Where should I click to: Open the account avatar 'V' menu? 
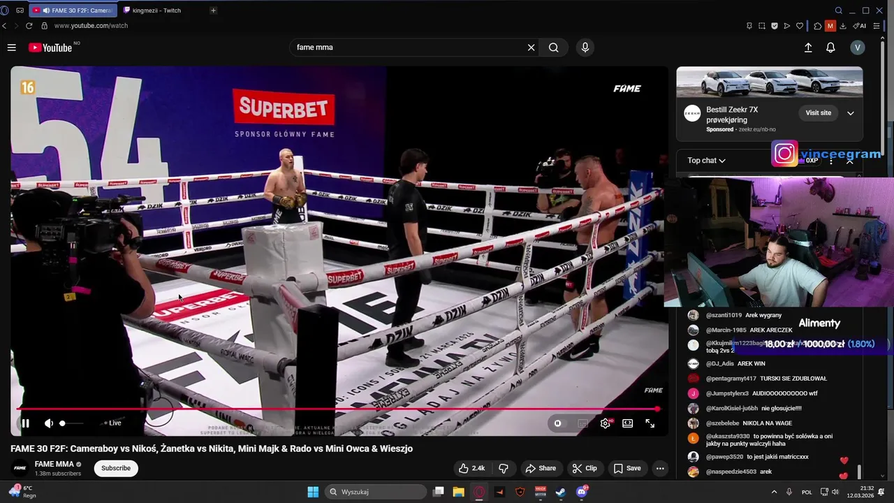[858, 48]
